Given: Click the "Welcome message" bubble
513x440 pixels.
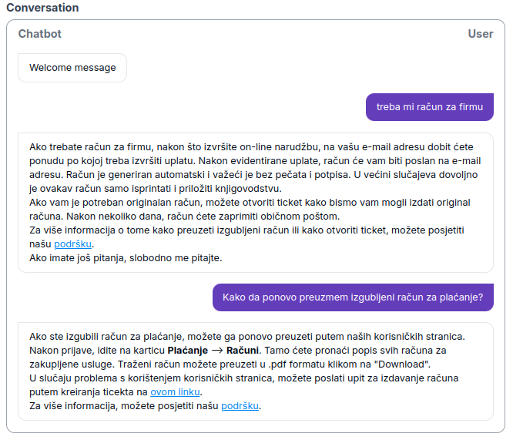Looking at the screenshot, I should pos(72,68).
